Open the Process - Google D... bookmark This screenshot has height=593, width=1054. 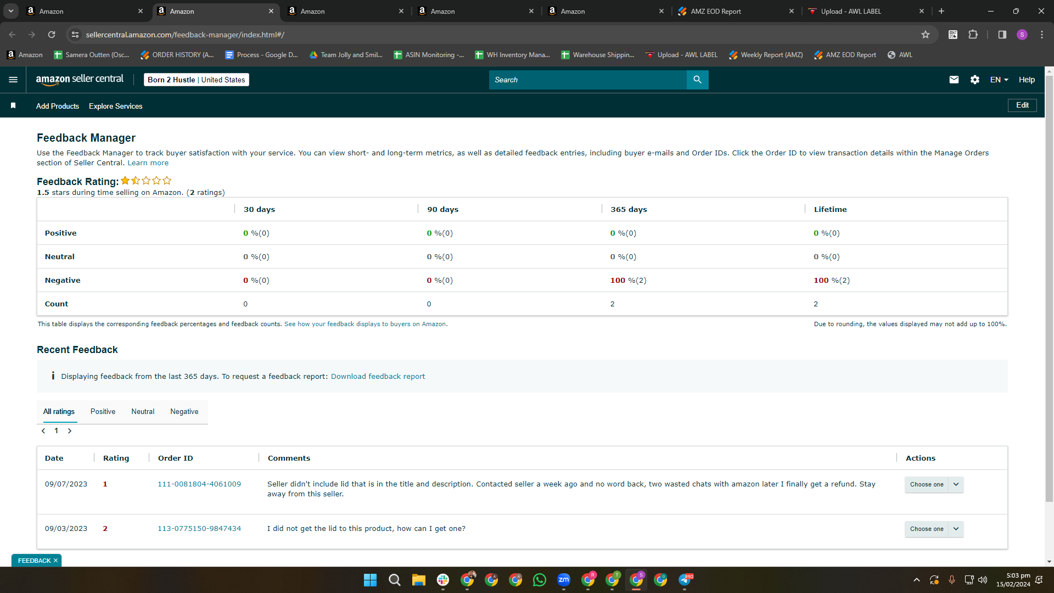coord(261,55)
